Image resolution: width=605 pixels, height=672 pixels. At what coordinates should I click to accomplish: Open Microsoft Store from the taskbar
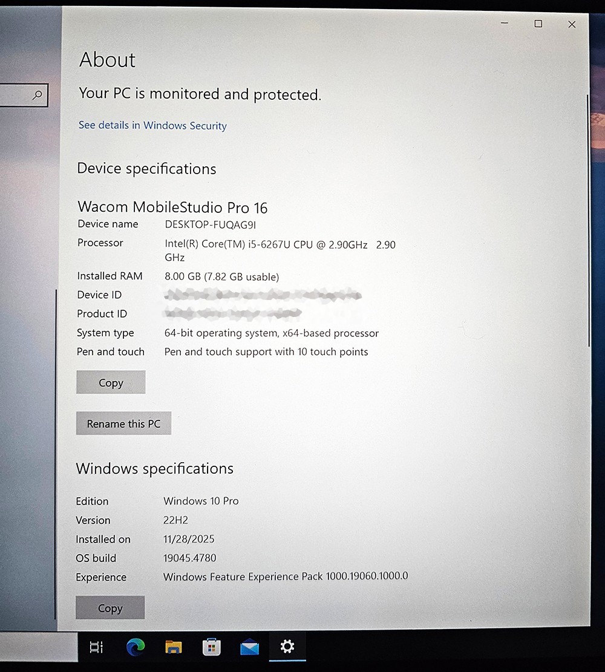211,647
